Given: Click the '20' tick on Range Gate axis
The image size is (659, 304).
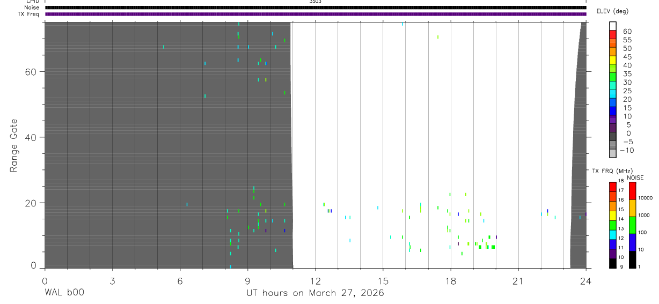Looking at the screenshot, I should click(31, 203).
